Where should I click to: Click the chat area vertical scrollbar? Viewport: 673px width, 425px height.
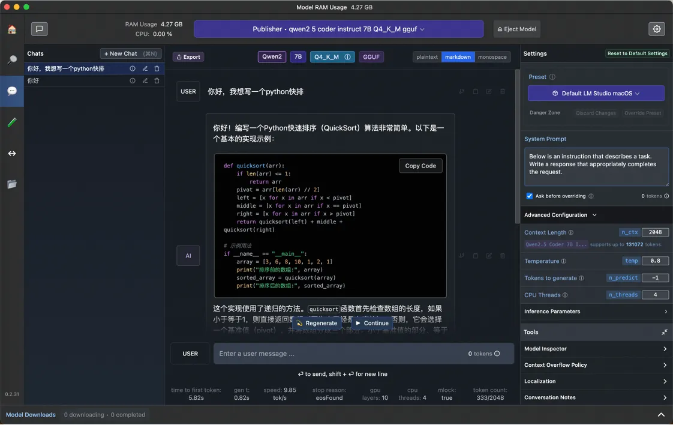(517, 147)
